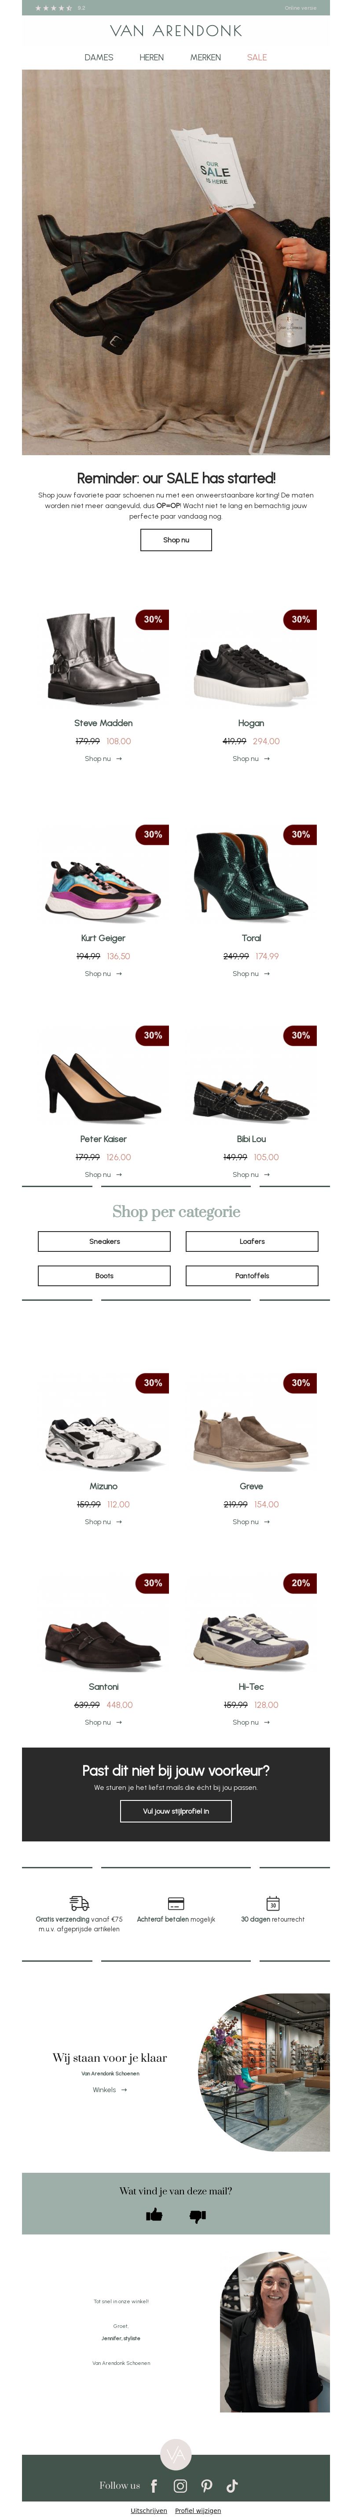Click the Facebook icon in footer

tap(154, 2485)
